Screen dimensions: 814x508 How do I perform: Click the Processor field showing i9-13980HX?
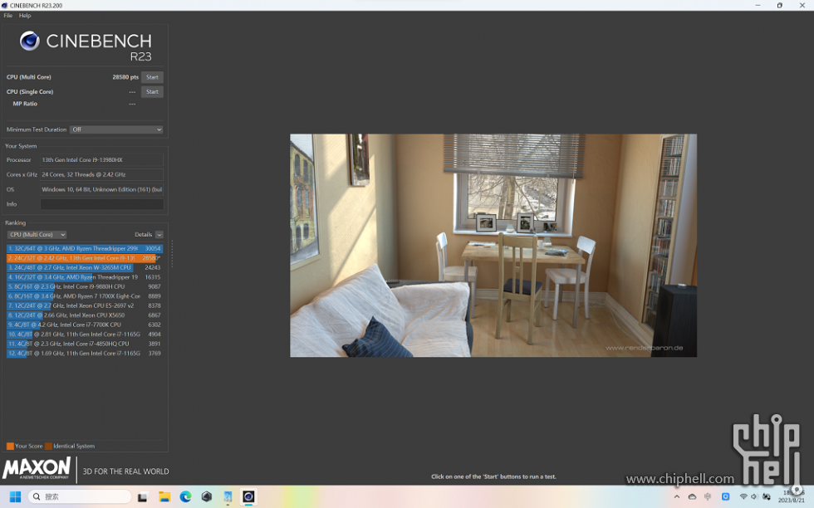coord(101,160)
